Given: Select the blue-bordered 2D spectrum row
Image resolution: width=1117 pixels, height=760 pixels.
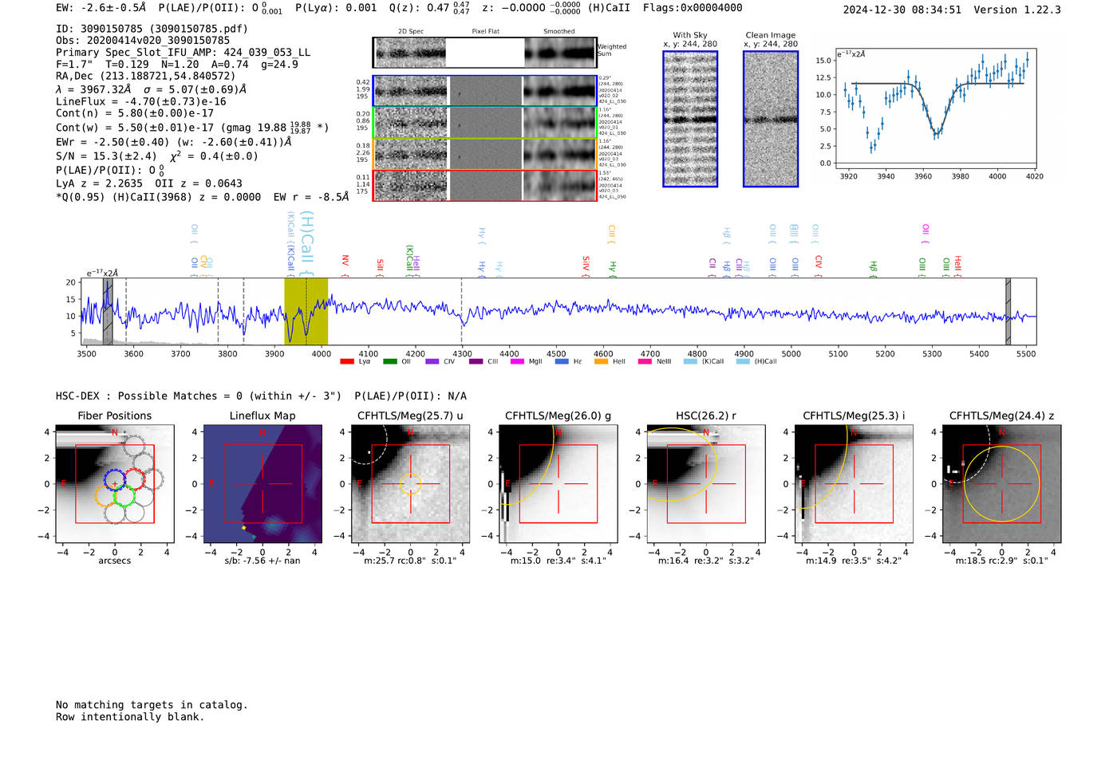Looking at the screenshot, I should point(484,91).
